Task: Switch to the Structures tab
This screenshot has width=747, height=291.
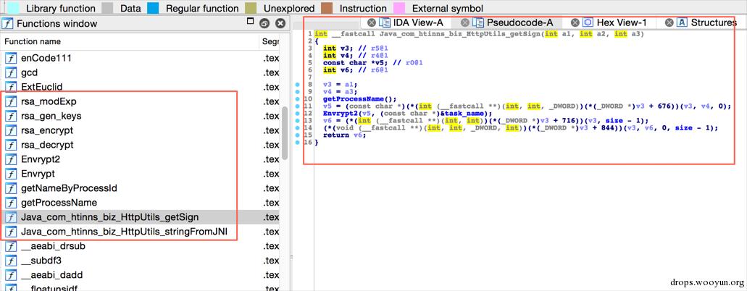Action: 713,22
